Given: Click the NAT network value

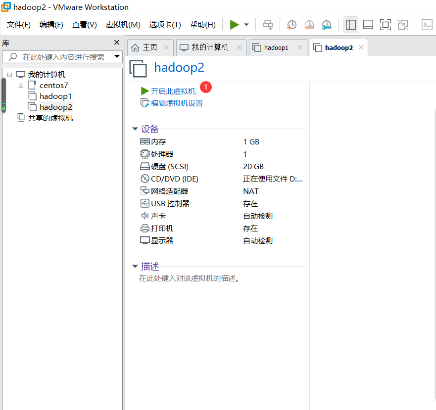Looking at the screenshot, I should [x=251, y=191].
